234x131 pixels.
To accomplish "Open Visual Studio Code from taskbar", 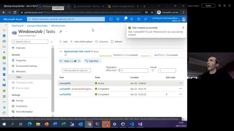I will tap(132, 124).
